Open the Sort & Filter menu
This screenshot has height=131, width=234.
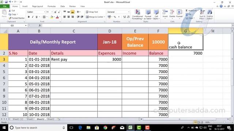tap(202, 15)
